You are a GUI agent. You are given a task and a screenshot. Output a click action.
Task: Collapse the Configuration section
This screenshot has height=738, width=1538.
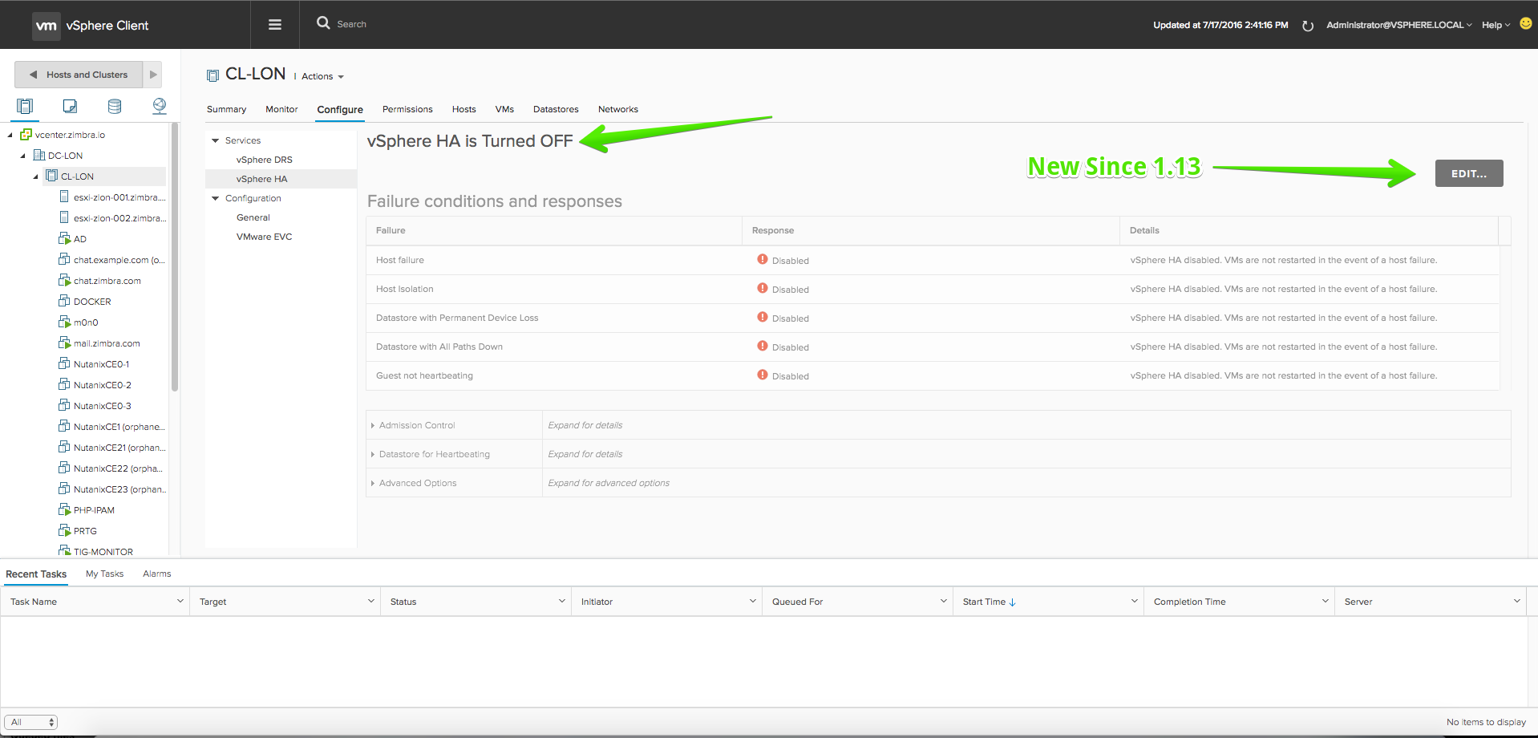pyautogui.click(x=215, y=198)
